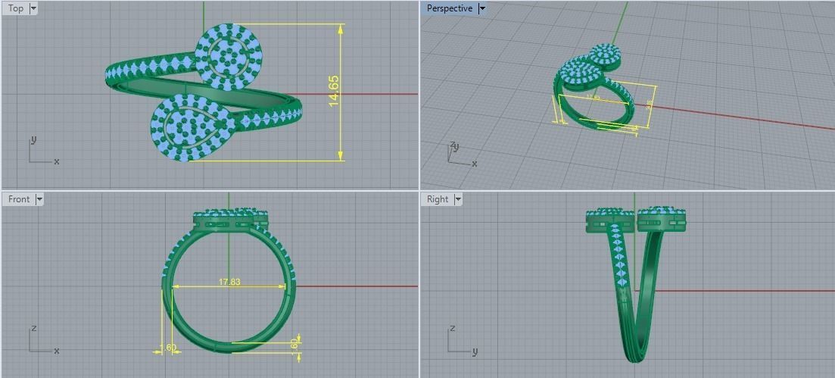
Task: Select the left 1.60 dimension in Front view
Action: (168, 347)
